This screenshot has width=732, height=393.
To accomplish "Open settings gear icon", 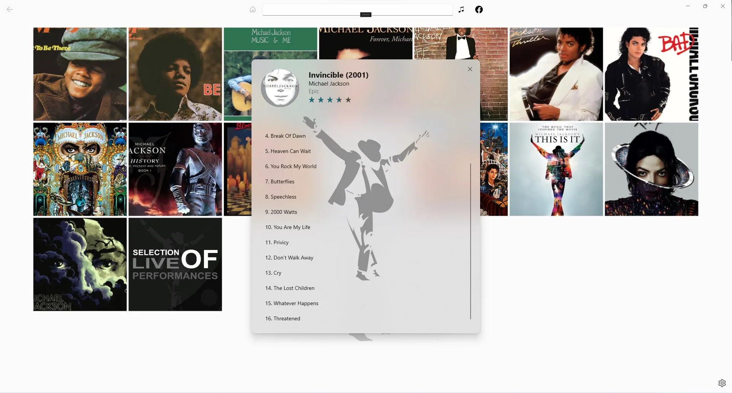I will [722, 383].
